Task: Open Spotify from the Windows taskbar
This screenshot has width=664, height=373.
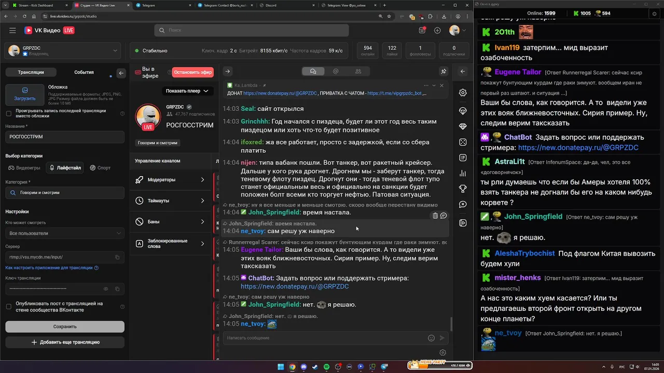Action: (326, 367)
